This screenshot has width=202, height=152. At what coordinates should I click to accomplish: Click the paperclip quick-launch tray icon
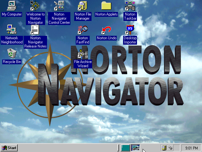(x=170, y=148)
